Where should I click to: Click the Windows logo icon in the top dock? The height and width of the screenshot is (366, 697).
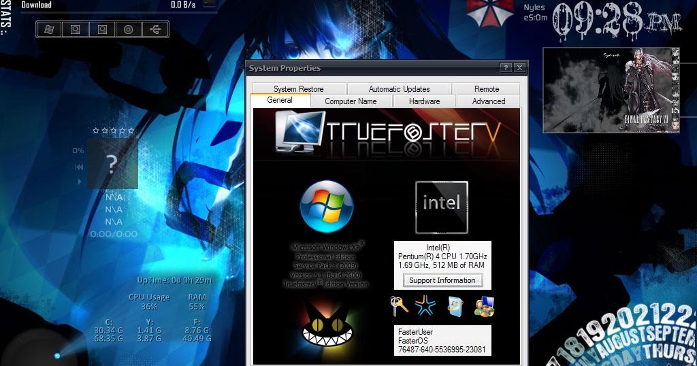pos(49,30)
